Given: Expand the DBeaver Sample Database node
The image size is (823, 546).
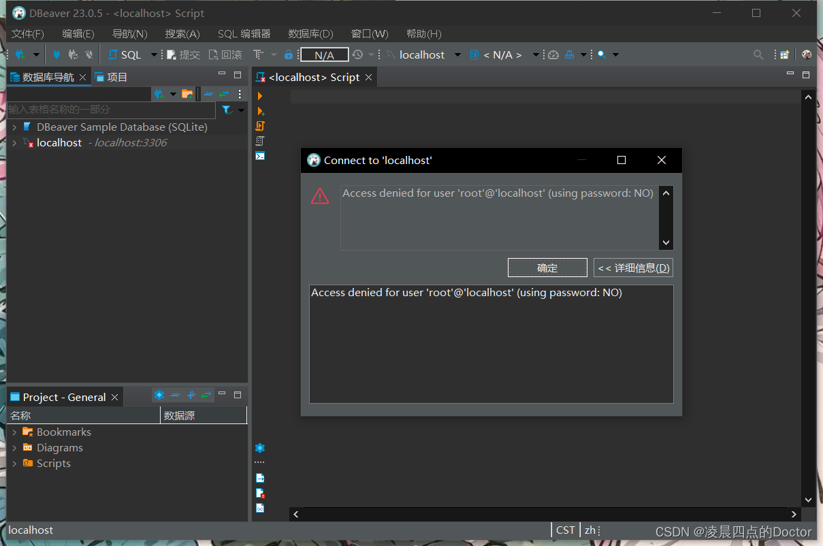Looking at the screenshot, I should pos(14,127).
